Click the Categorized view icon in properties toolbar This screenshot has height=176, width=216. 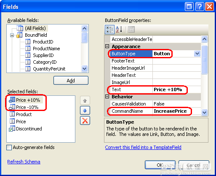[109, 30]
